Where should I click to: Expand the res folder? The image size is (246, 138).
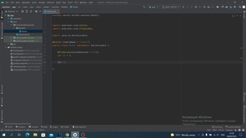(x=8, y=44)
